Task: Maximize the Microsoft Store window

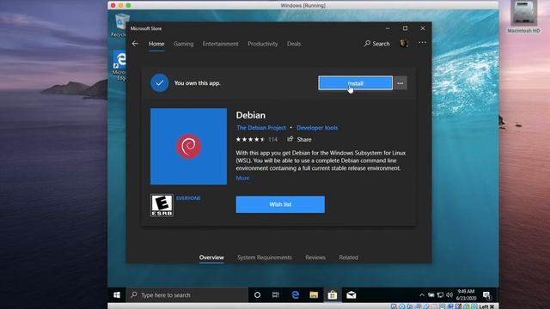Action: point(405,28)
